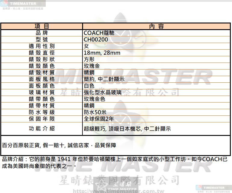
Task: Click the 保固年限 label
Action: [42, 119]
